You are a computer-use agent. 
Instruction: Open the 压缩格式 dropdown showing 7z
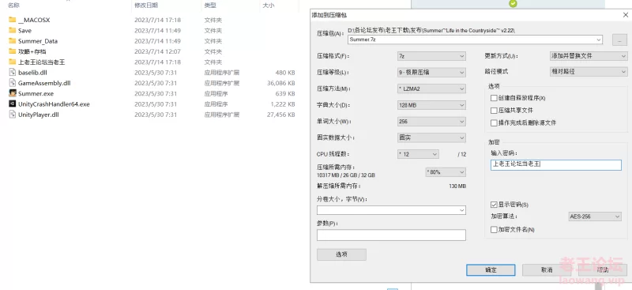431,56
